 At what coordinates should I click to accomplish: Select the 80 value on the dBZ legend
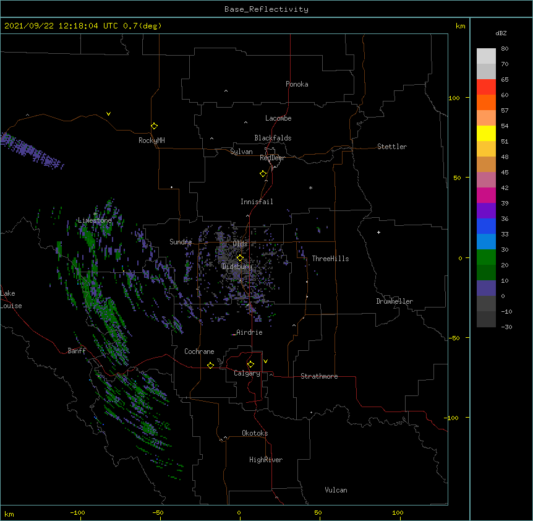point(505,49)
